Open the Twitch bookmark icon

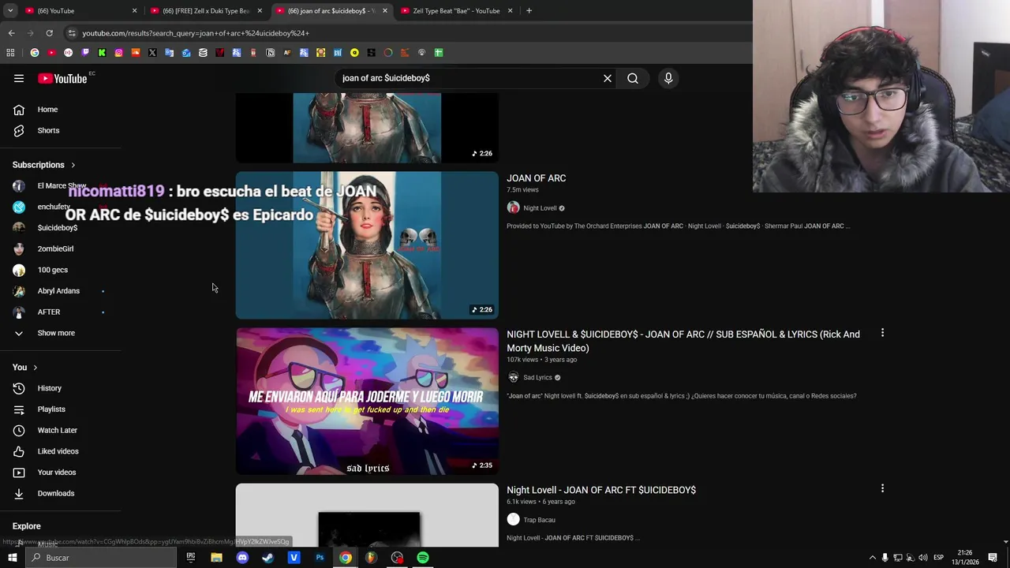[x=85, y=53]
